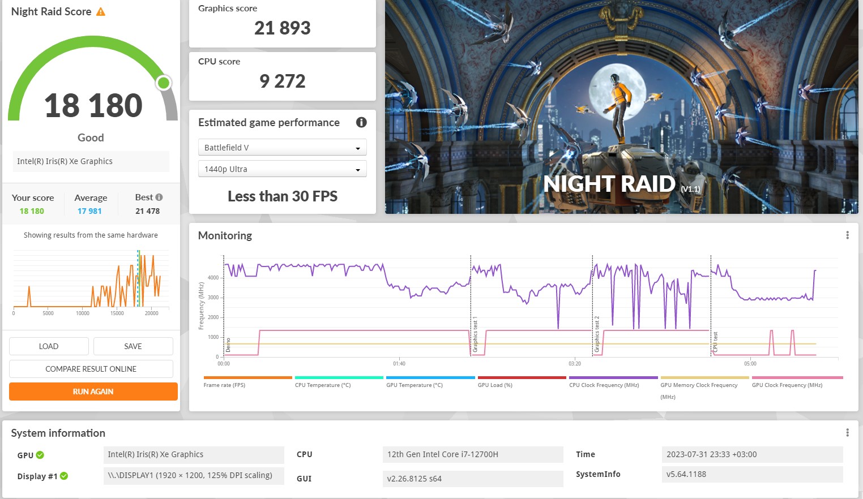Click the SystemInfo version v5.64.1188
The image size is (863, 499).
tap(752, 474)
